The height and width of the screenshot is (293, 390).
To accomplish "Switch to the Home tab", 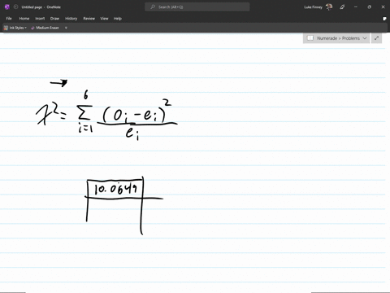I will [x=24, y=19].
